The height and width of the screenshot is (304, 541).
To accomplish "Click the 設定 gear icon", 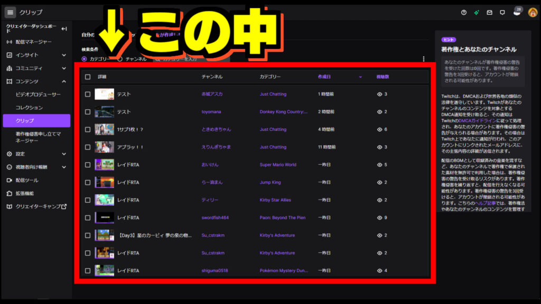I will (x=10, y=154).
